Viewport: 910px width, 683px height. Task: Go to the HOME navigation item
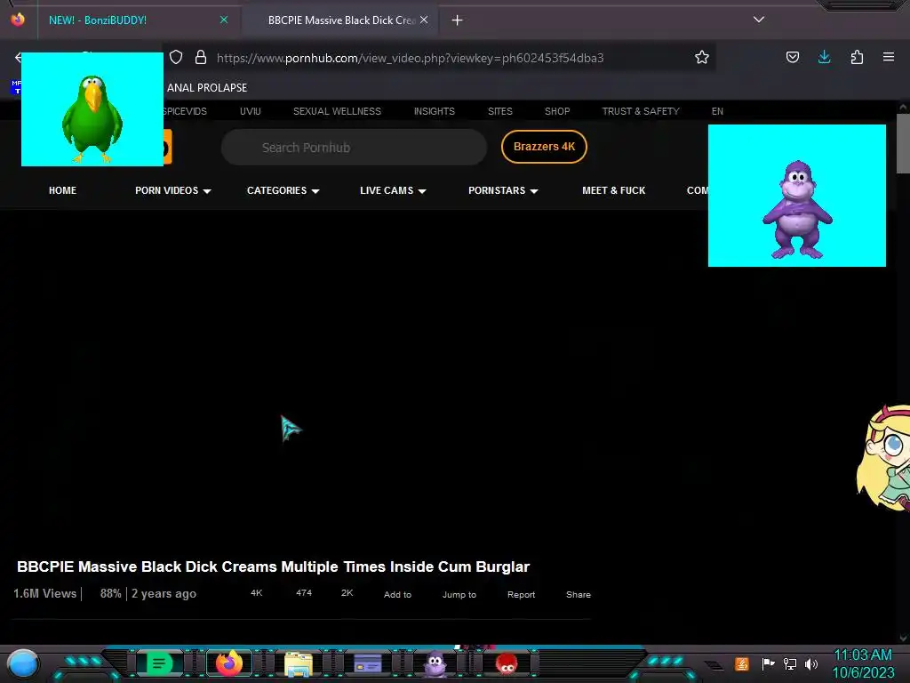tap(63, 190)
